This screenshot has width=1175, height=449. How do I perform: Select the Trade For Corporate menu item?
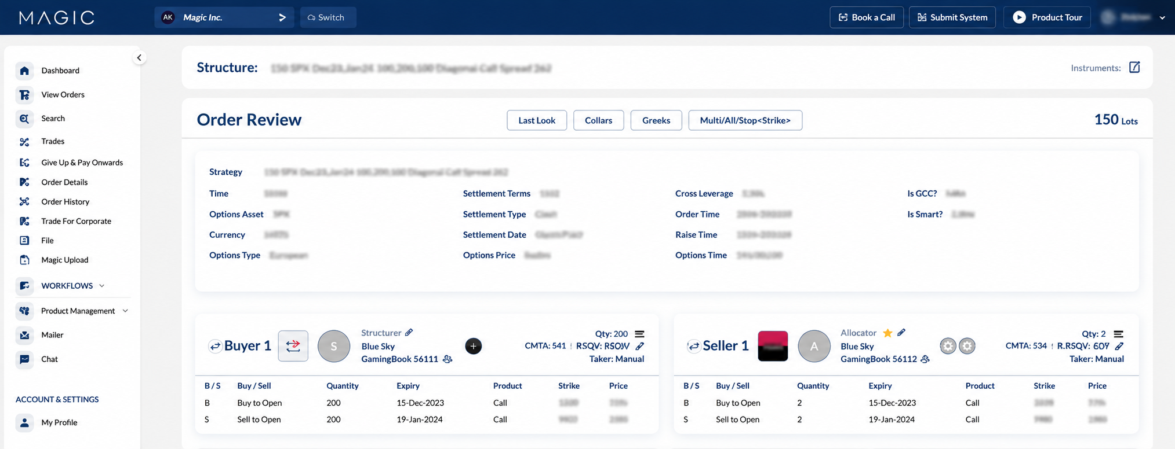pos(76,221)
